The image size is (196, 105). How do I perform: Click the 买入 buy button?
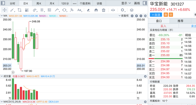[x=163, y=26]
